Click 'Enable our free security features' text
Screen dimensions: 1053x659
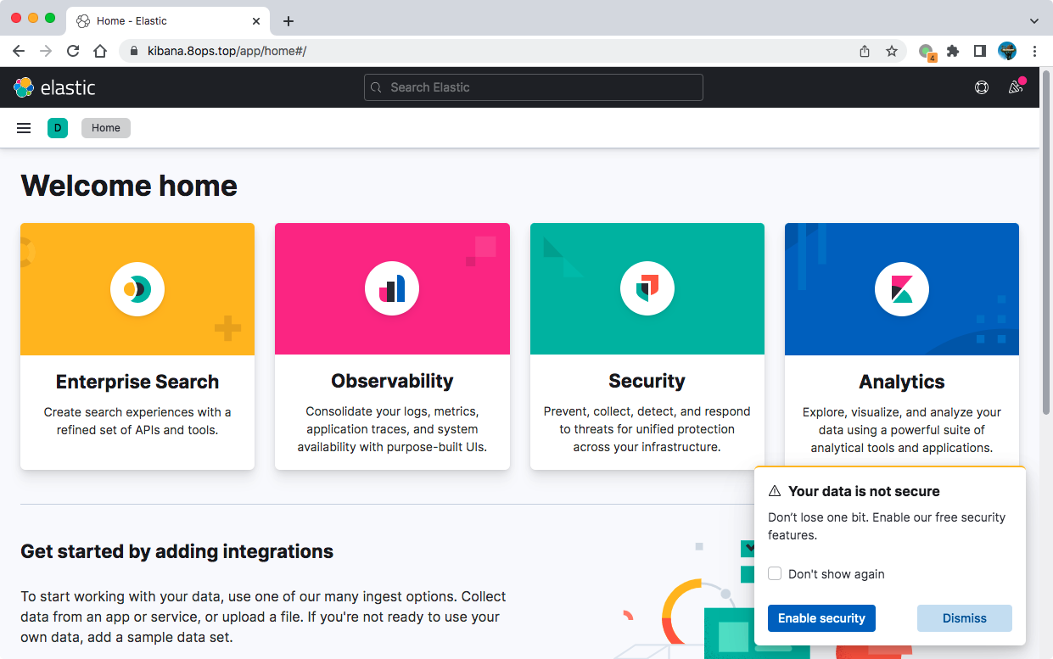point(887,526)
